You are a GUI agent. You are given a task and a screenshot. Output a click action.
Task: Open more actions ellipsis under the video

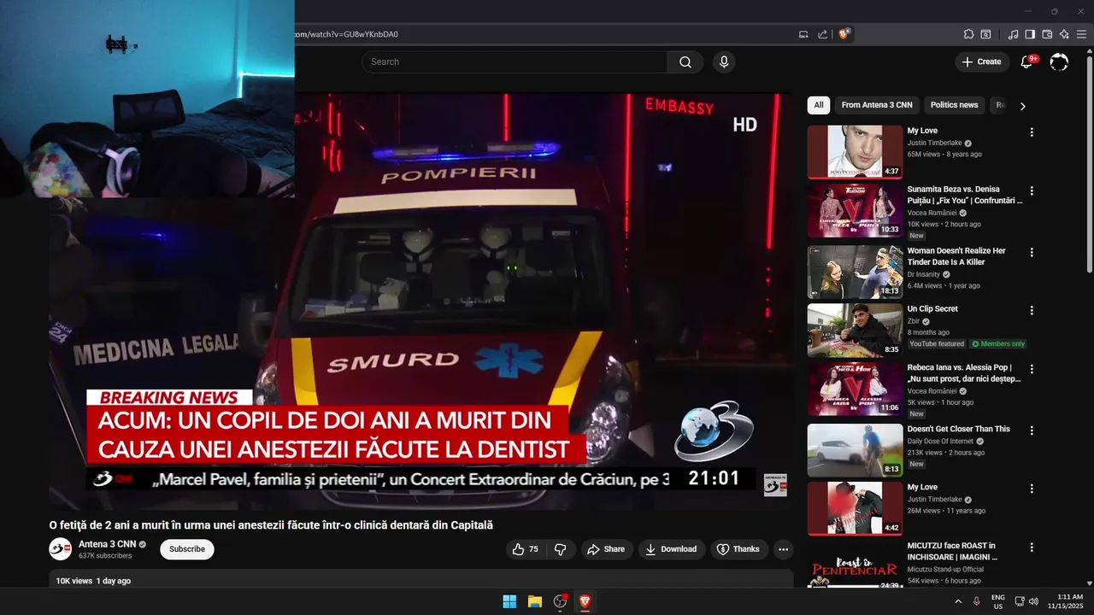(783, 549)
